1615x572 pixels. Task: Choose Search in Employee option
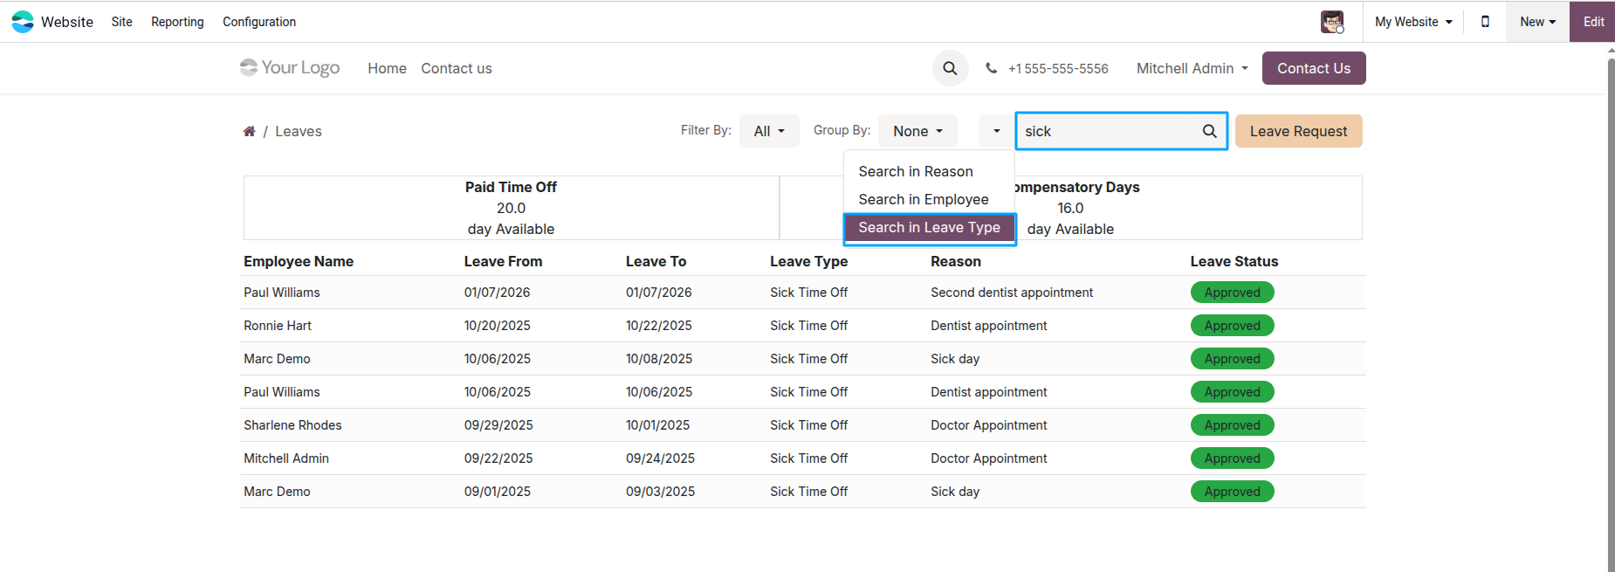click(929, 199)
